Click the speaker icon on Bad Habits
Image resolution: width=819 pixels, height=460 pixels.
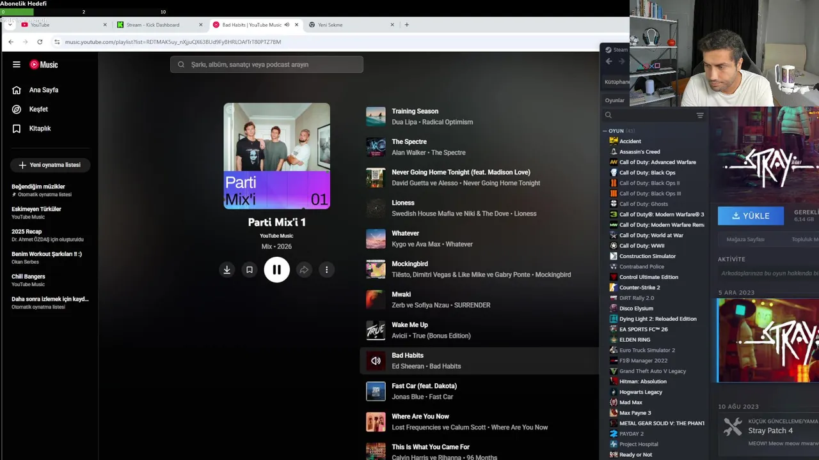tap(376, 361)
